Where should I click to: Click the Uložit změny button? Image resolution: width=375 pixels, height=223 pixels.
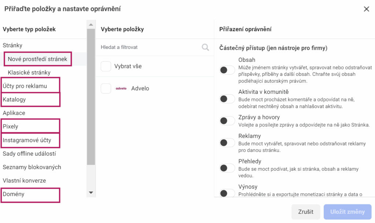[x=347, y=212]
